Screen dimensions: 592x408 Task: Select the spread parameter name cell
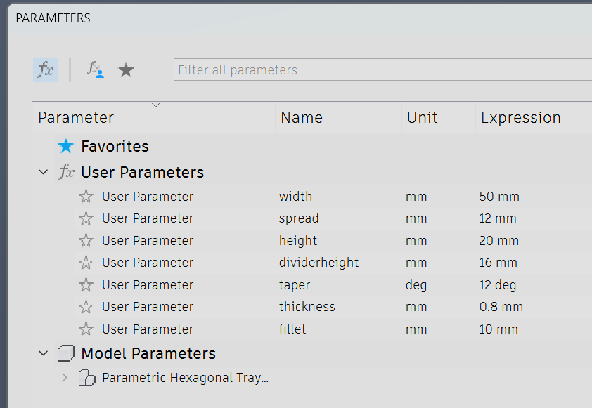(x=299, y=218)
